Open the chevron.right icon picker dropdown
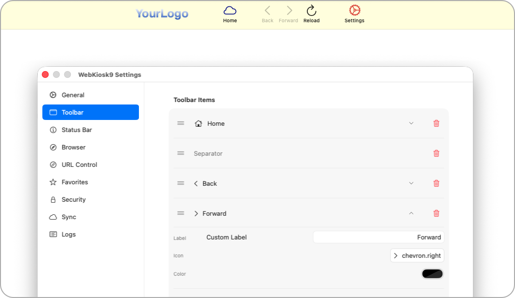The image size is (515, 298). (x=417, y=255)
